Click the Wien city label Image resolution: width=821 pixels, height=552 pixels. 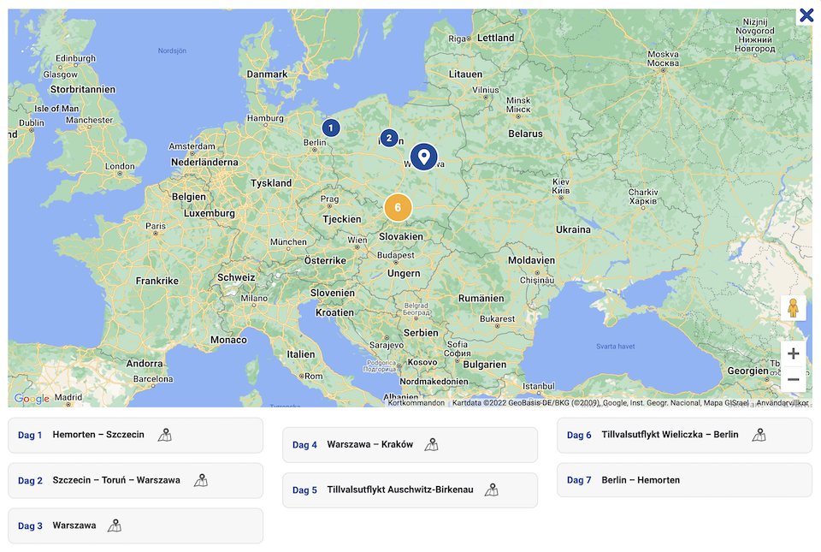[357, 240]
